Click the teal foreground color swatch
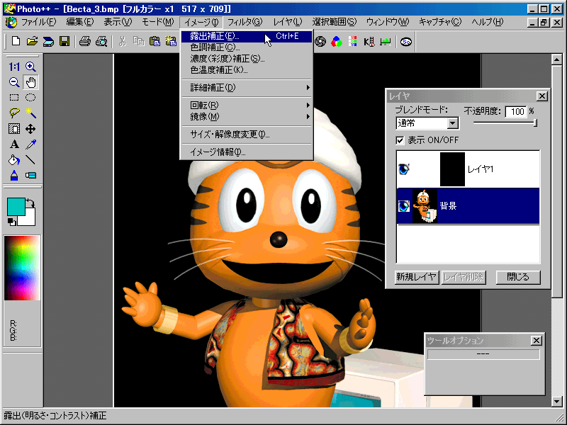This screenshot has width=567, height=425. point(16,206)
